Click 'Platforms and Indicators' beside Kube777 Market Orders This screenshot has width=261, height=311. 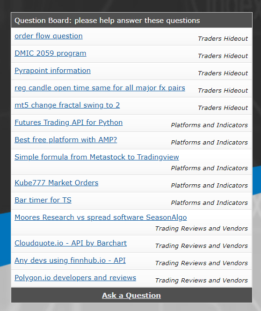point(210,185)
